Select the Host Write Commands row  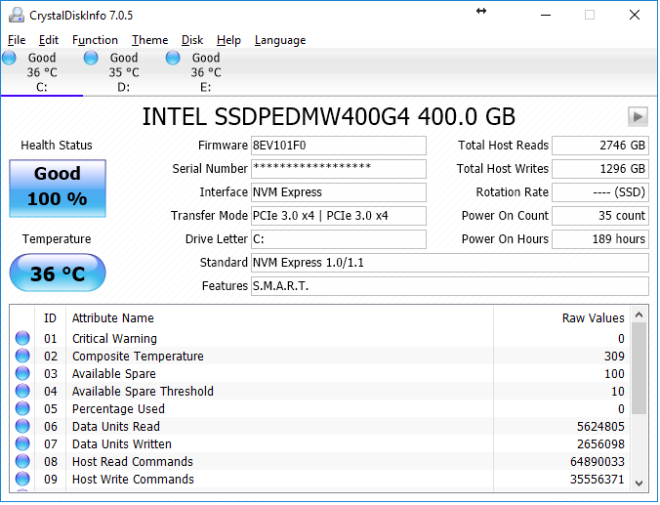(x=320, y=480)
